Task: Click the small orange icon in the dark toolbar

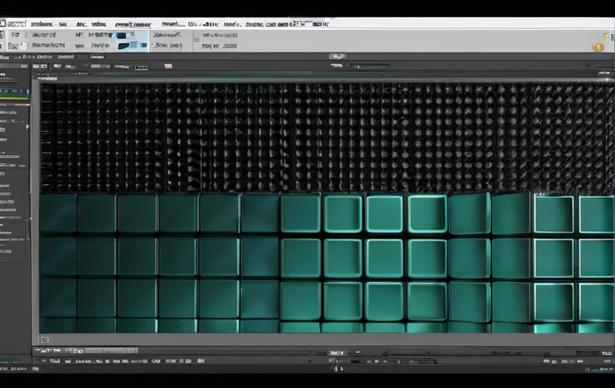Action: point(168,65)
